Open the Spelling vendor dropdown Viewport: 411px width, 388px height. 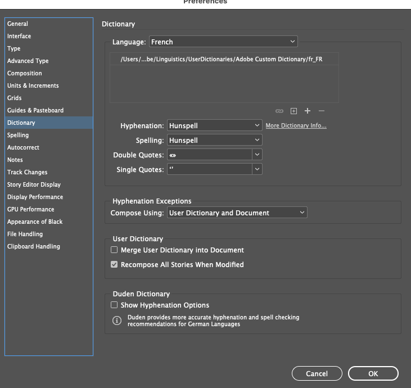pyautogui.click(x=215, y=140)
